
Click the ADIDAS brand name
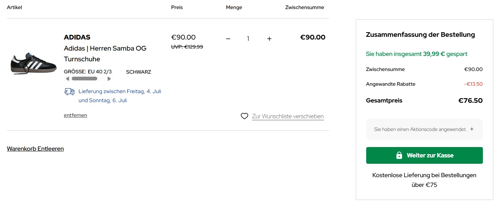[x=77, y=37]
